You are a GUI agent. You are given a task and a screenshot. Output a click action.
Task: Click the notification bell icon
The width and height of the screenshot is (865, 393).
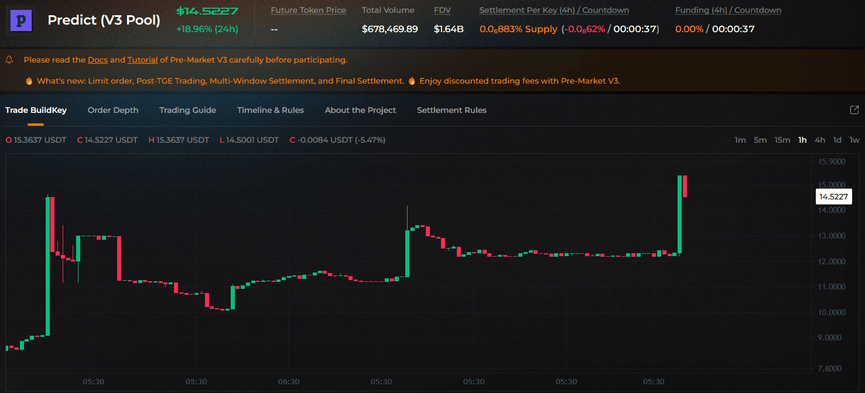(x=9, y=60)
